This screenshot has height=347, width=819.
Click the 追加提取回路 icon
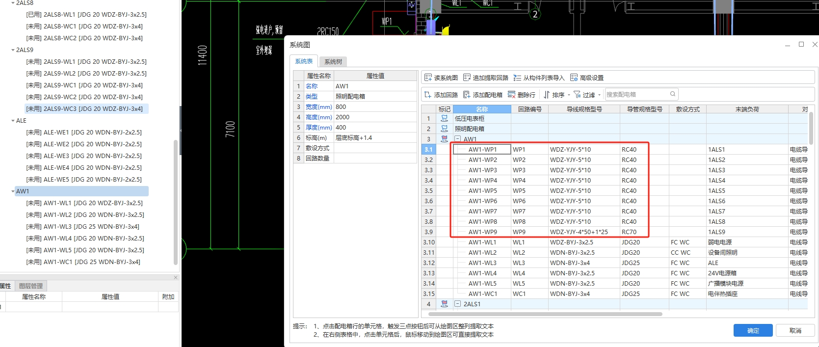pyautogui.click(x=467, y=78)
